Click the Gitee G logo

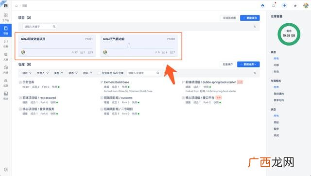[6, 5]
